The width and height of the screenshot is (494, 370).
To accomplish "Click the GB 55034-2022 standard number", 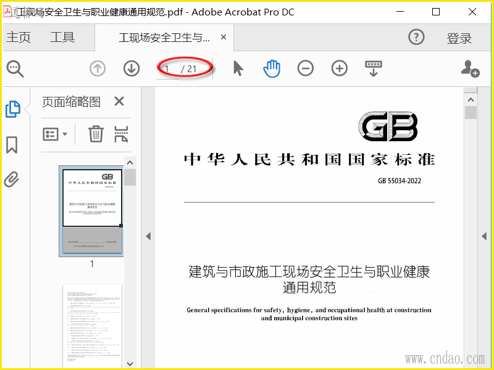I will point(399,181).
